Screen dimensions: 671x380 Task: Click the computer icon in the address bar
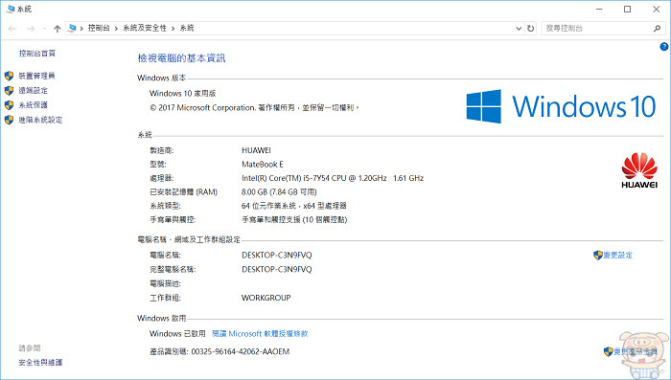tap(72, 28)
